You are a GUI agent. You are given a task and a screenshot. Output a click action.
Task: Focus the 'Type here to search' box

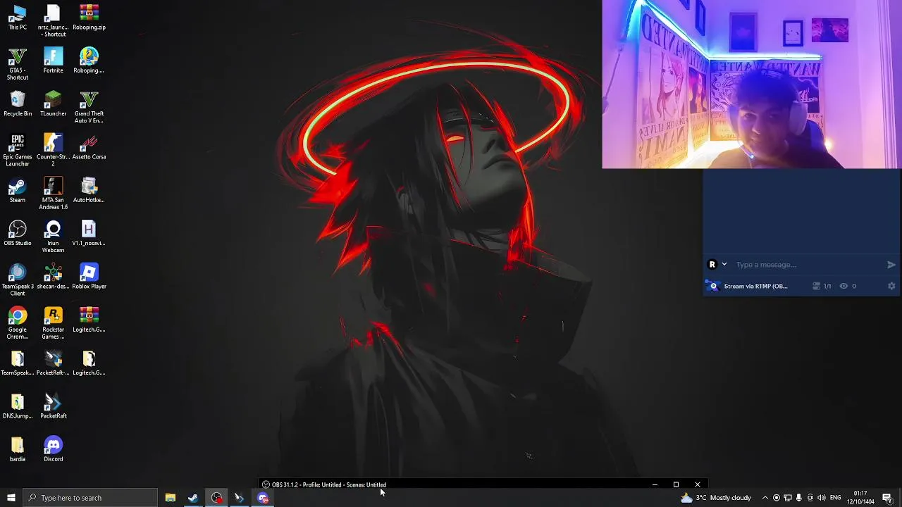90,498
